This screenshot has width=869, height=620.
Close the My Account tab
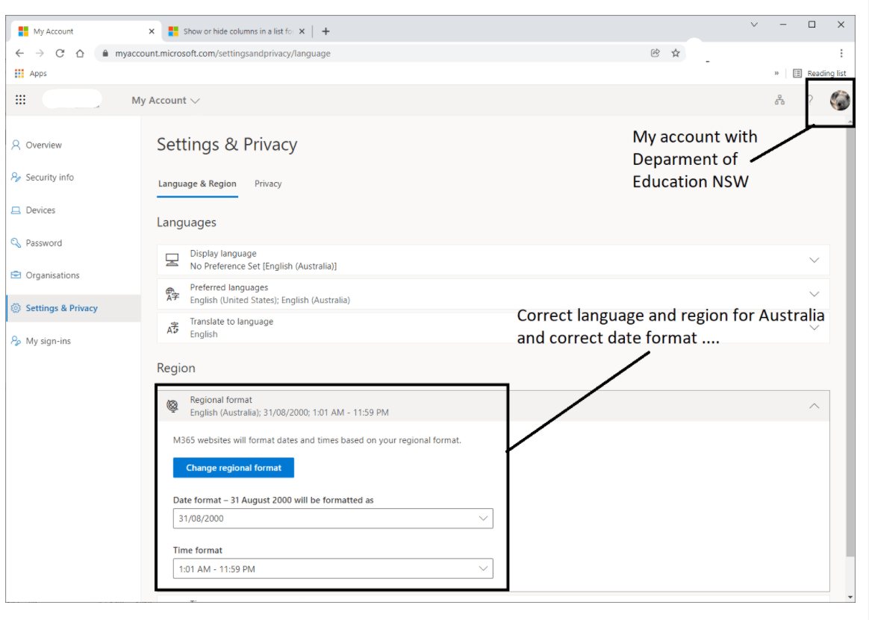pos(152,31)
